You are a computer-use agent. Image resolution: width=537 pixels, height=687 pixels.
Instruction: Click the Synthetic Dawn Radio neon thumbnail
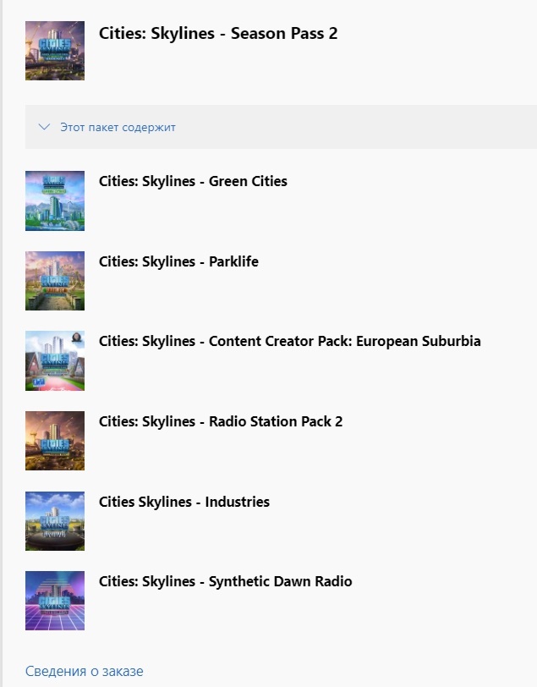55,601
